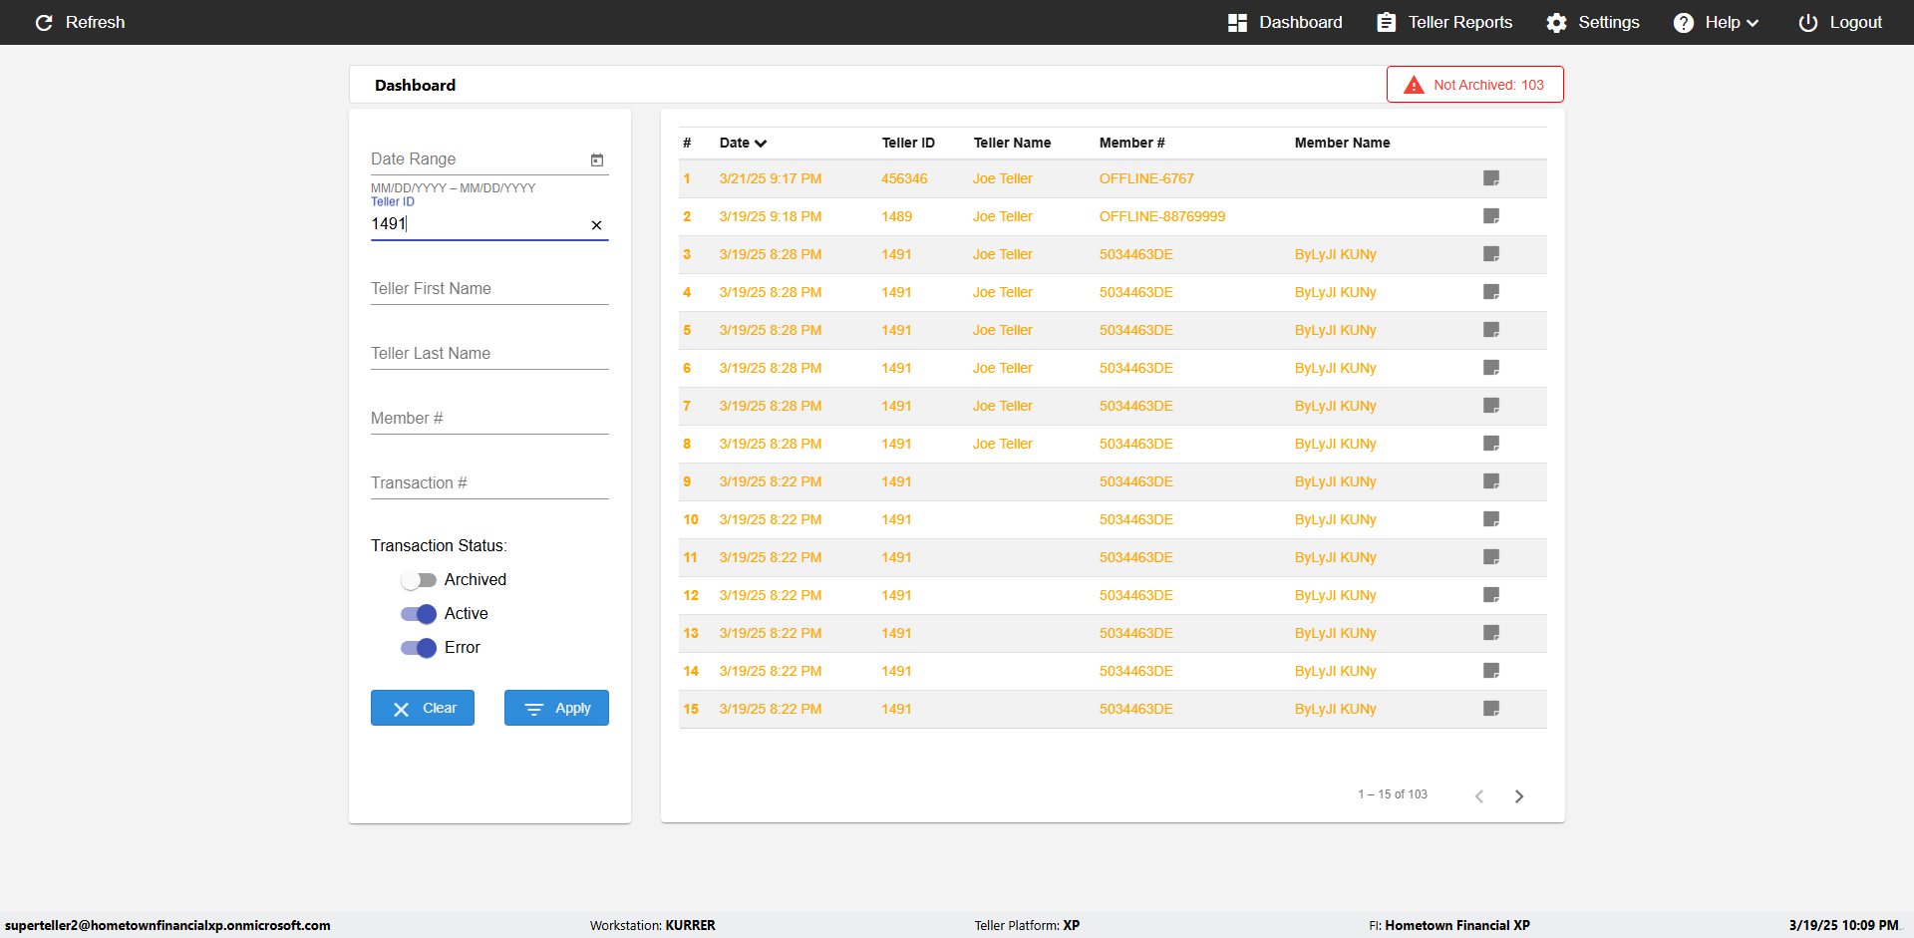Open the Date Range calendar picker icon
The height and width of the screenshot is (938, 1914).
(x=597, y=159)
